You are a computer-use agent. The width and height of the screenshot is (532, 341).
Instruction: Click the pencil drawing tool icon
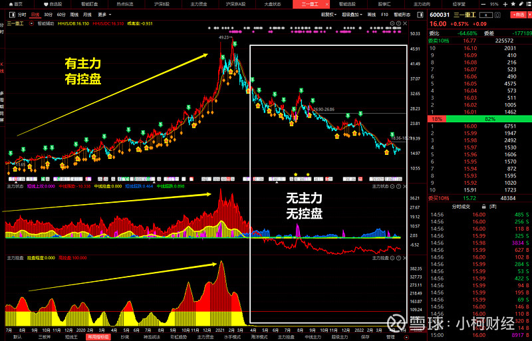click(x=521, y=4)
